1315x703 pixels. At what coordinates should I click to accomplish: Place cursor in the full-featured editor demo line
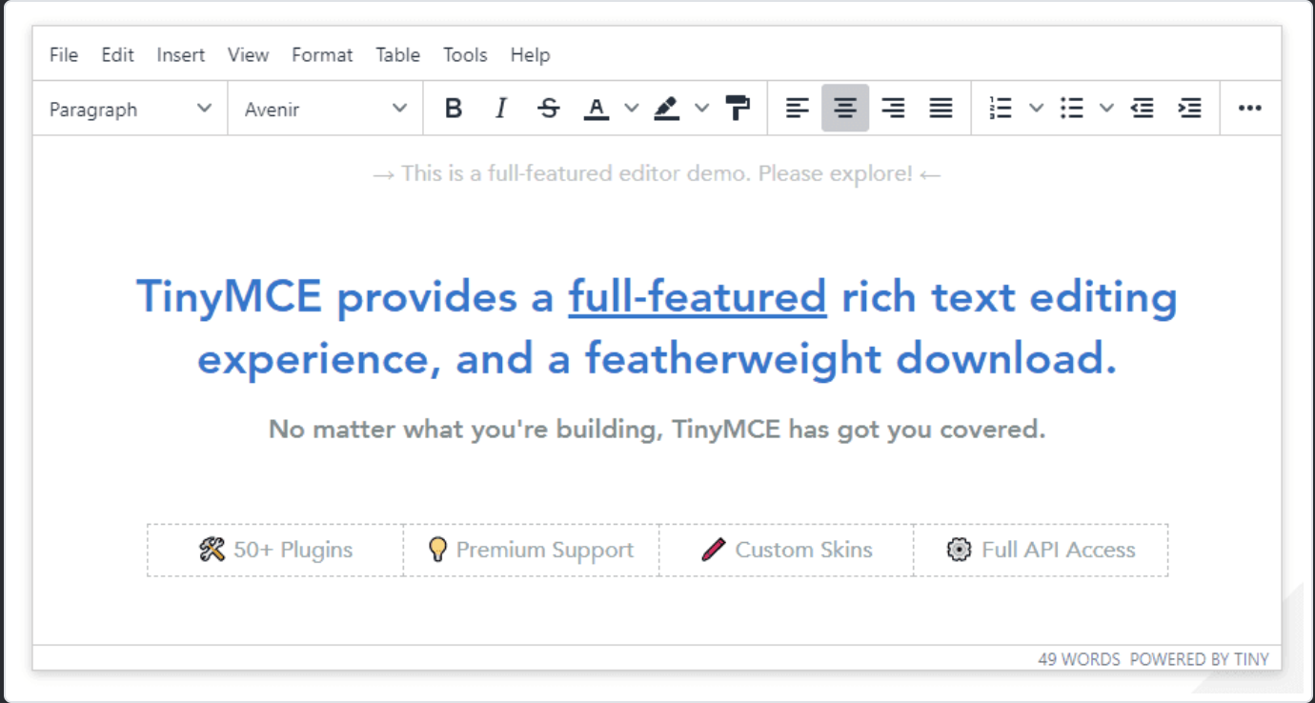coord(657,174)
